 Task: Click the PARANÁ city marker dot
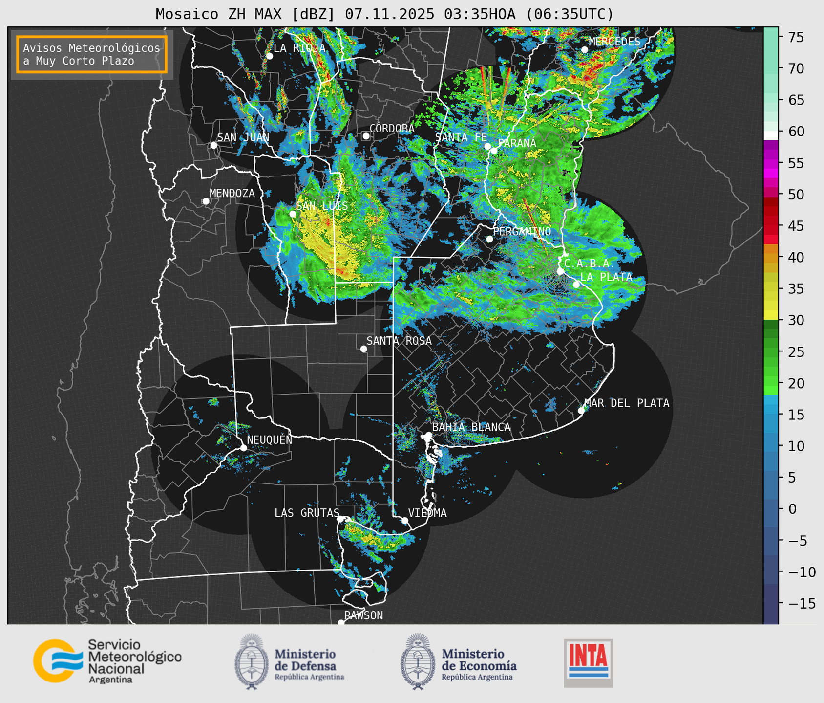click(x=494, y=151)
